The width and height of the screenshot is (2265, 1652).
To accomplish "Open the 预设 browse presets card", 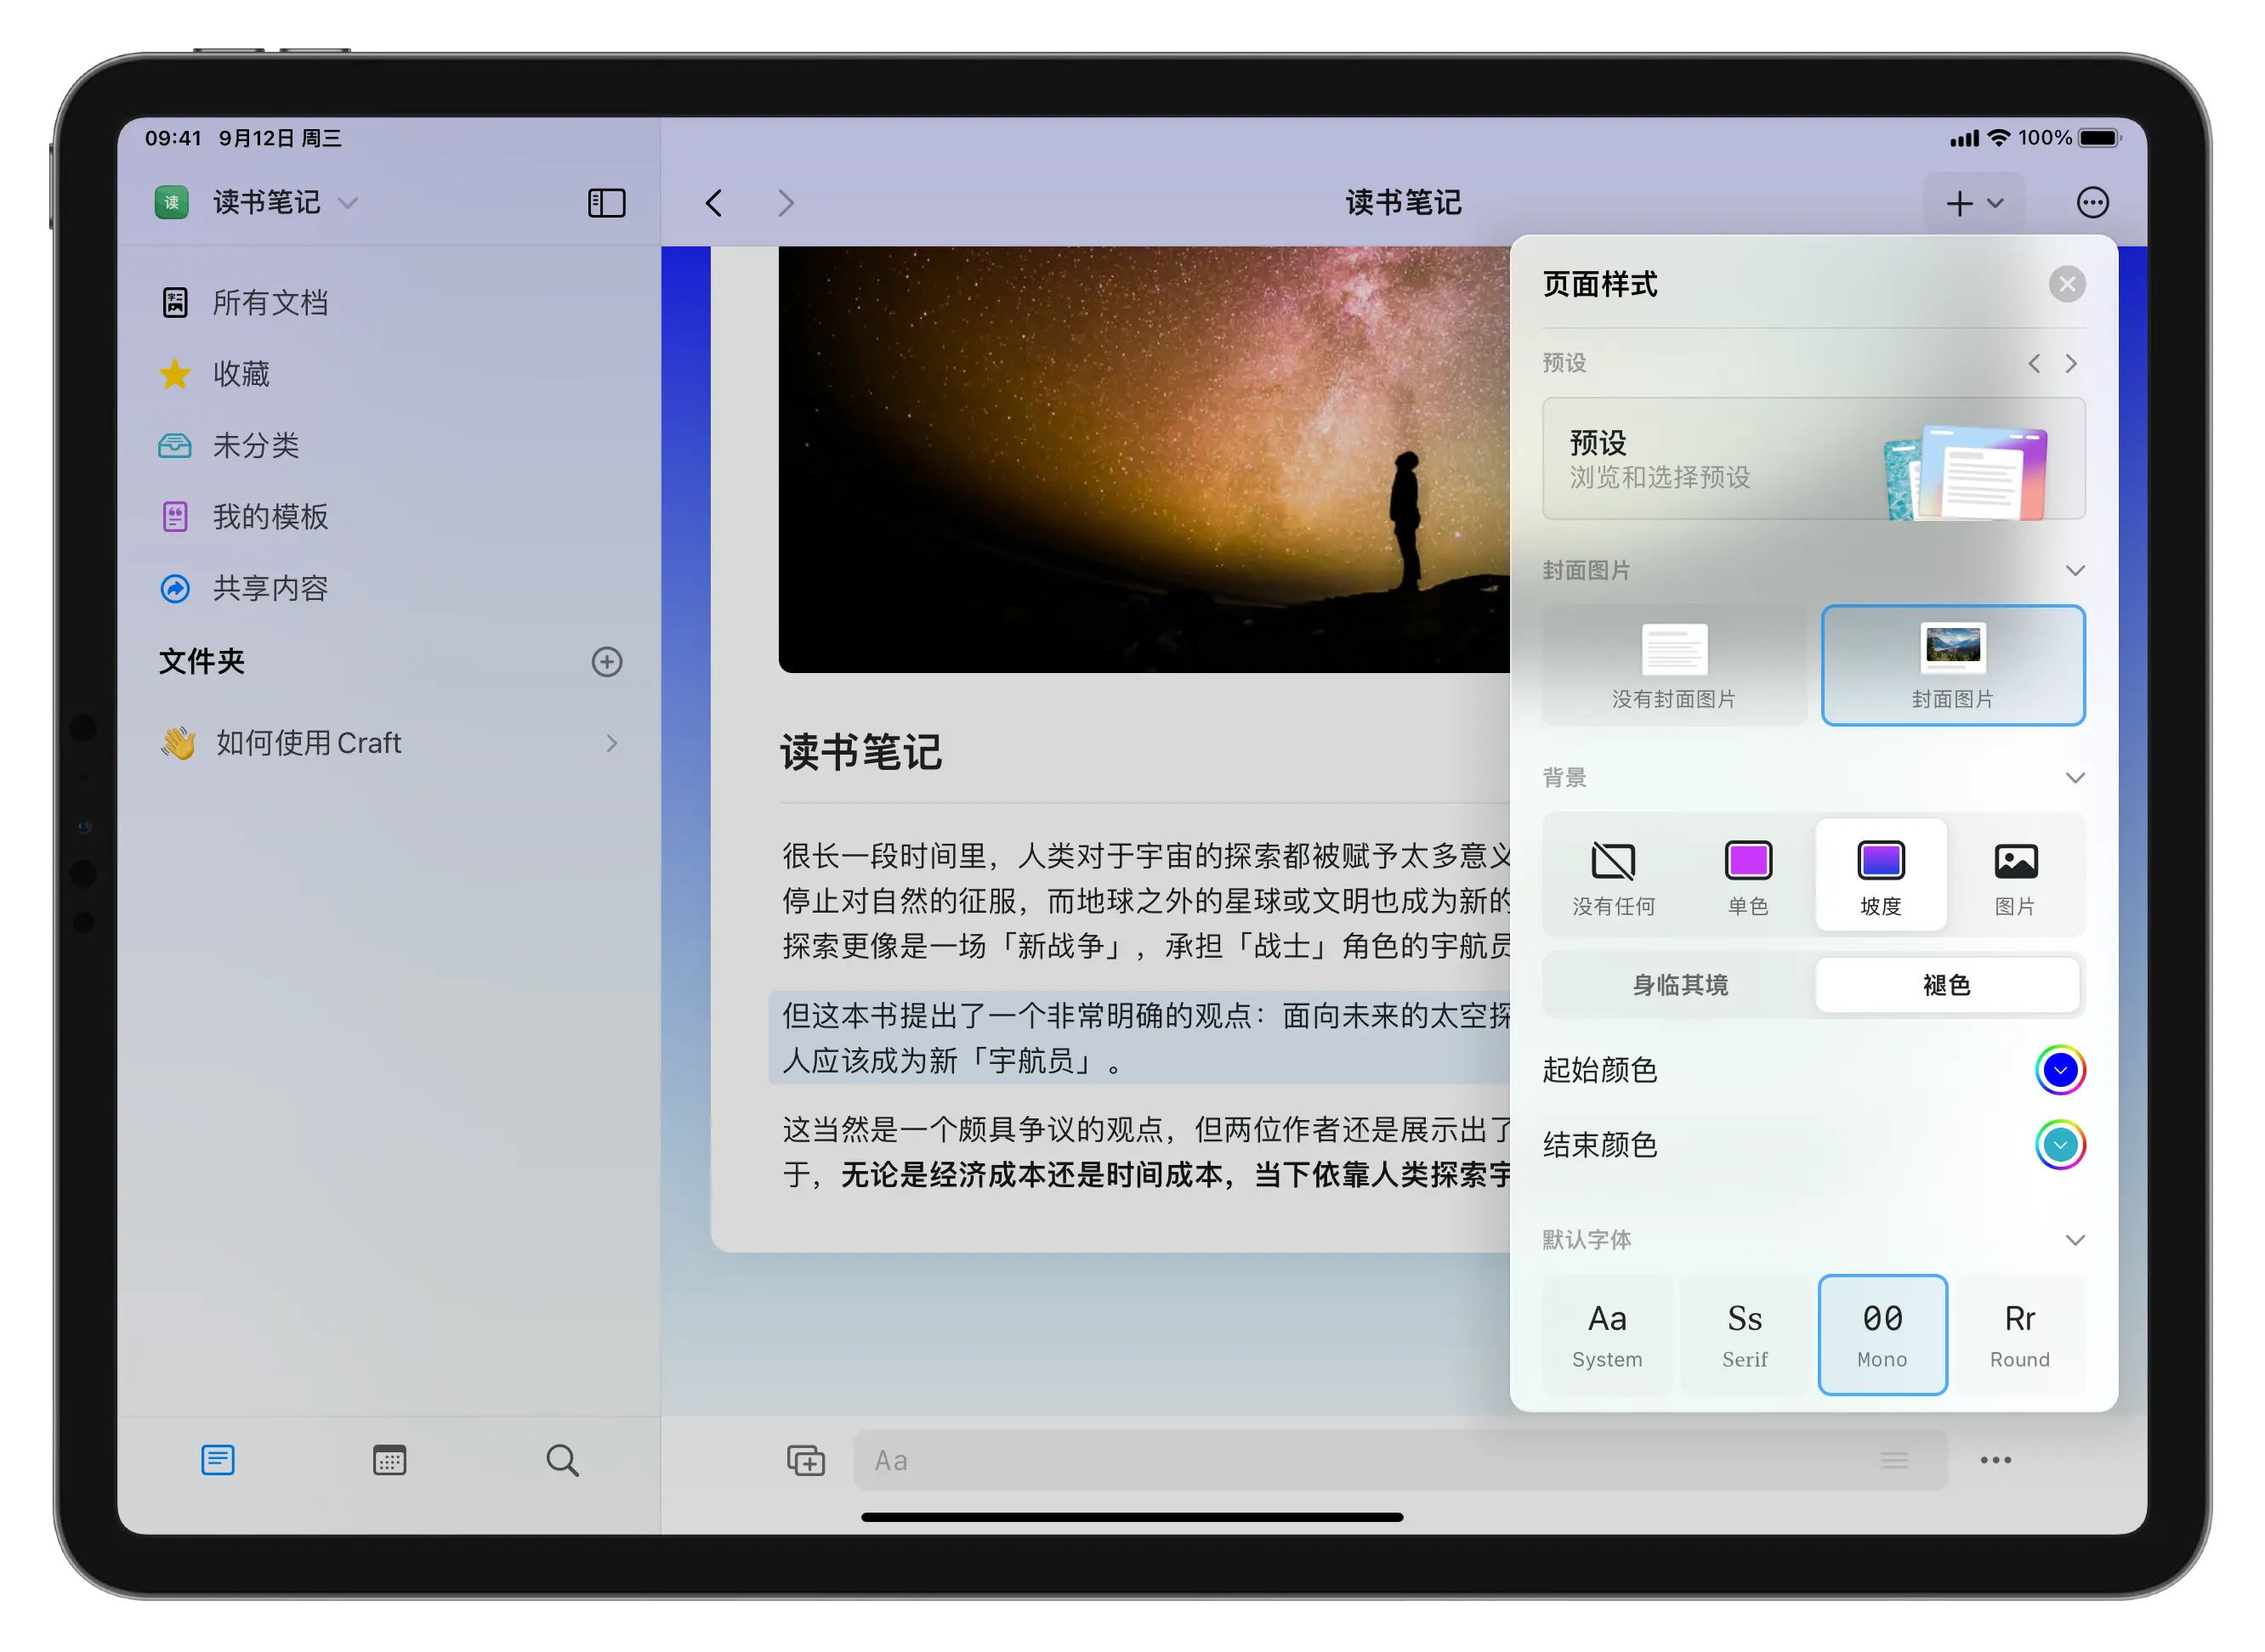I will (1813, 459).
